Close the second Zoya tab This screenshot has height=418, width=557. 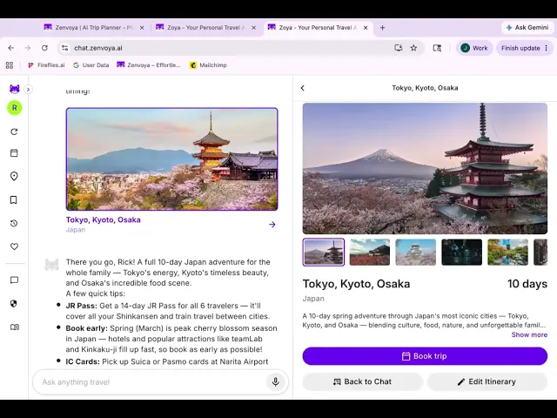click(253, 27)
